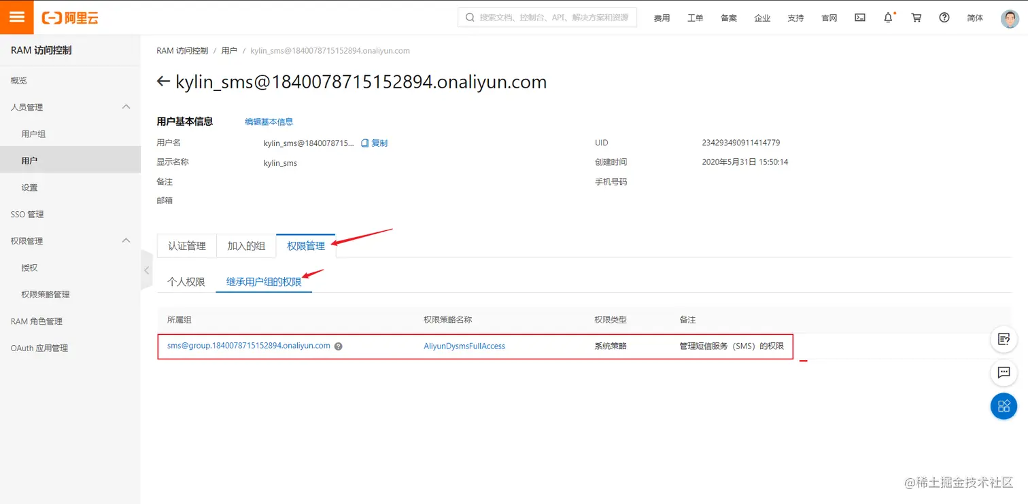Click the creation time 2020年5月31日

[x=744, y=162]
